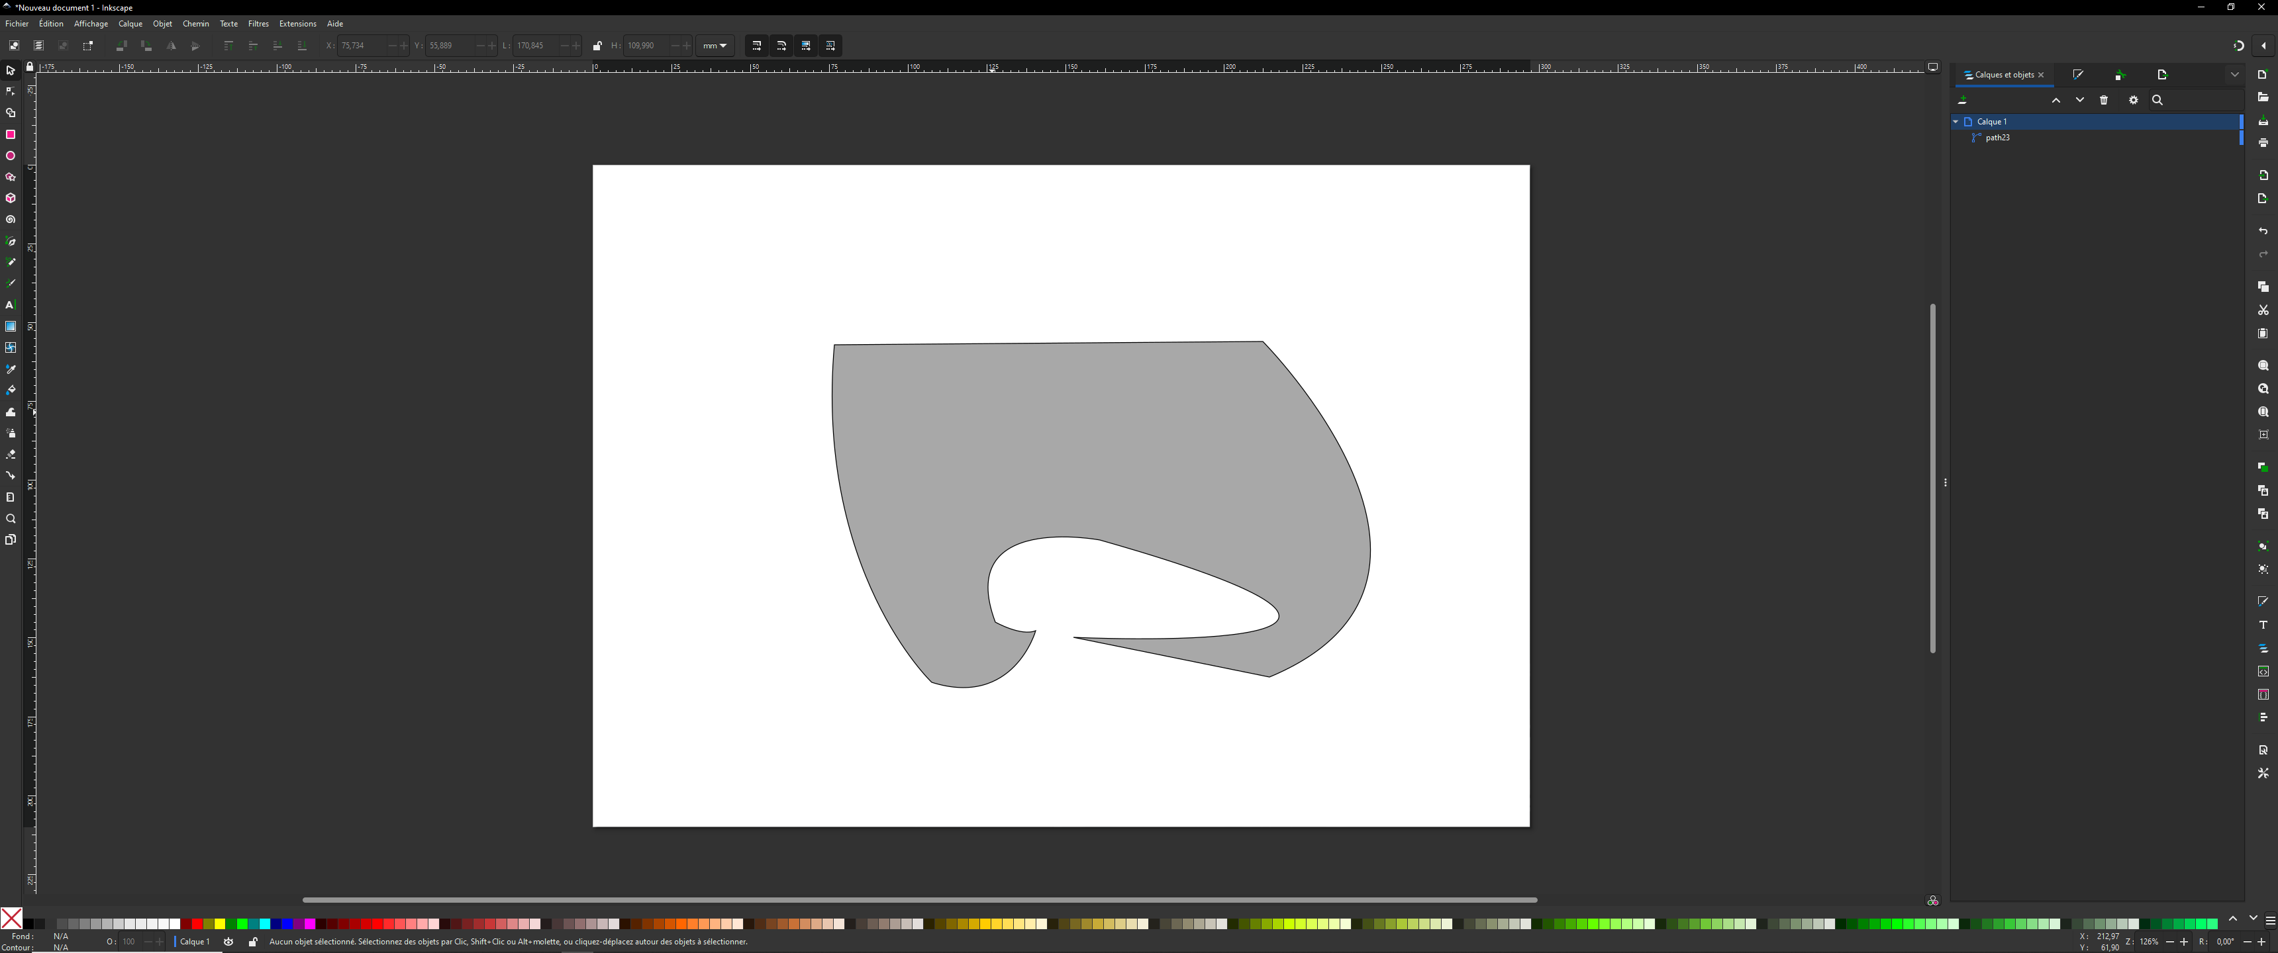The width and height of the screenshot is (2278, 953).
Task: Open the Chemin menu
Action: pos(195,24)
